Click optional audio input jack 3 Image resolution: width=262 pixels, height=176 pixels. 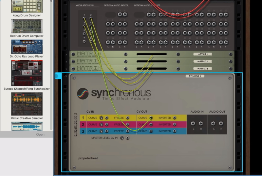[x=120, y=14]
